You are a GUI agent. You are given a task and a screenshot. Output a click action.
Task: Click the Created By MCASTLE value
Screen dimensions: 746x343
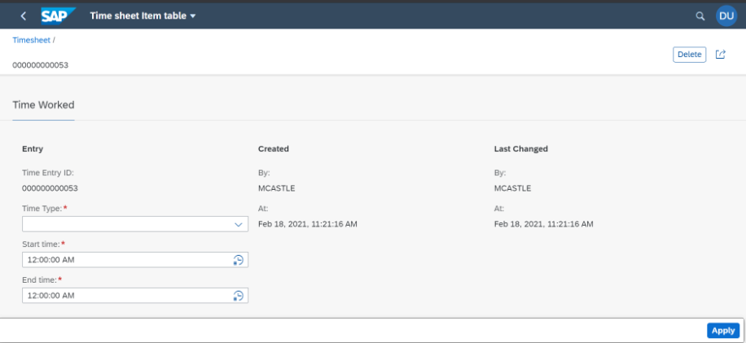point(276,188)
